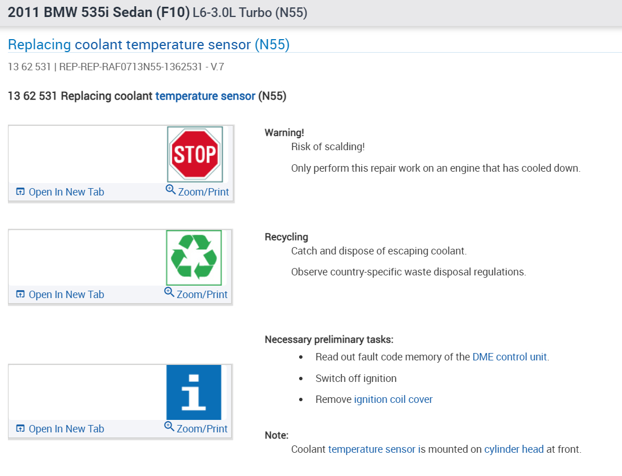Viewport: 622px width, 476px height.
Task: Open the ignition coil cover link
Action: coord(393,399)
